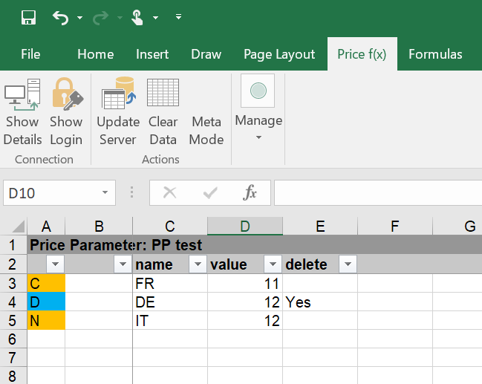Expand the Touch/Mouse Mode dropdown arrow
The height and width of the screenshot is (384, 482).
point(155,18)
